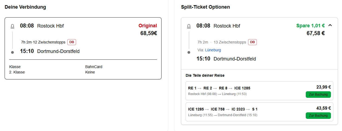Click the bell icon in Split-Ticket option
Image resolution: width=342 pixels, height=131 pixels.
point(189,26)
